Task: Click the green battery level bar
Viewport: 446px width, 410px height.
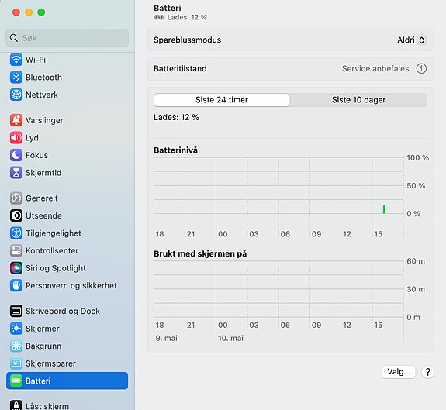Action: point(384,209)
